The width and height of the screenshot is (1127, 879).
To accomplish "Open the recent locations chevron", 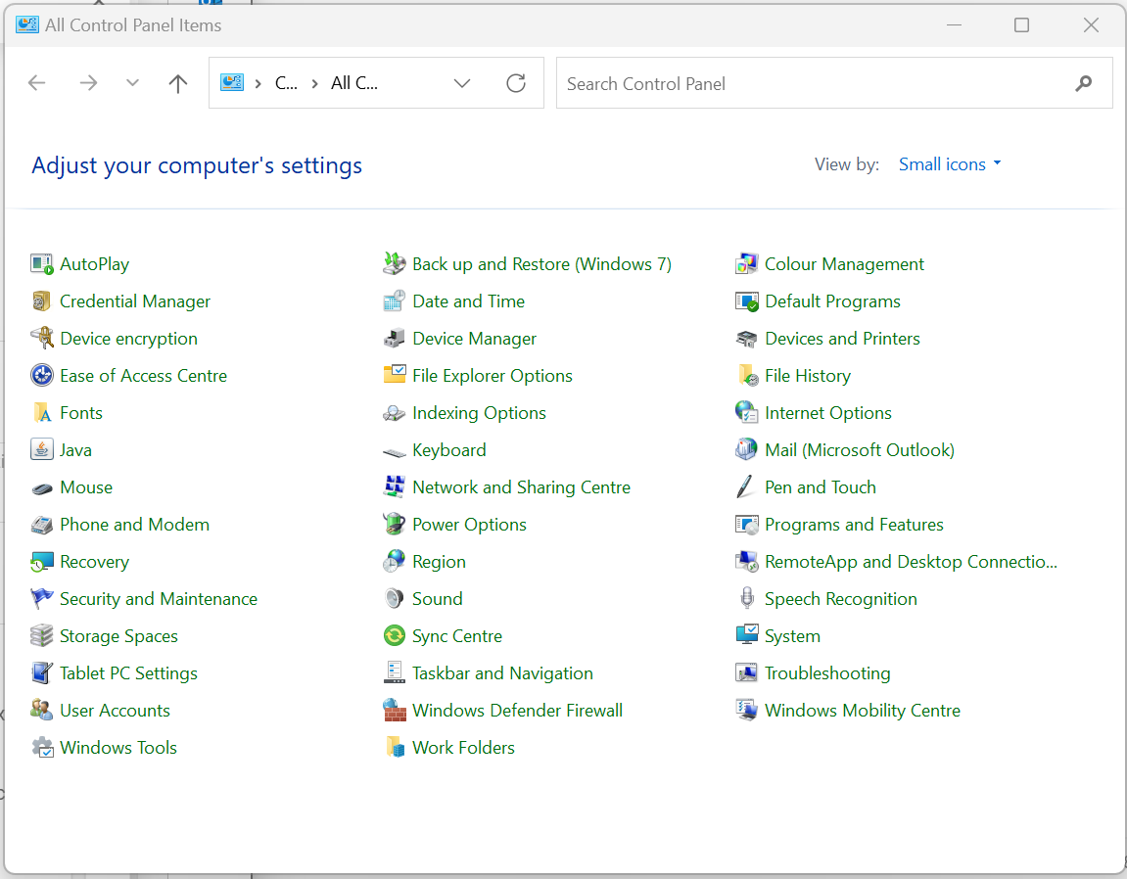I will (x=132, y=83).
